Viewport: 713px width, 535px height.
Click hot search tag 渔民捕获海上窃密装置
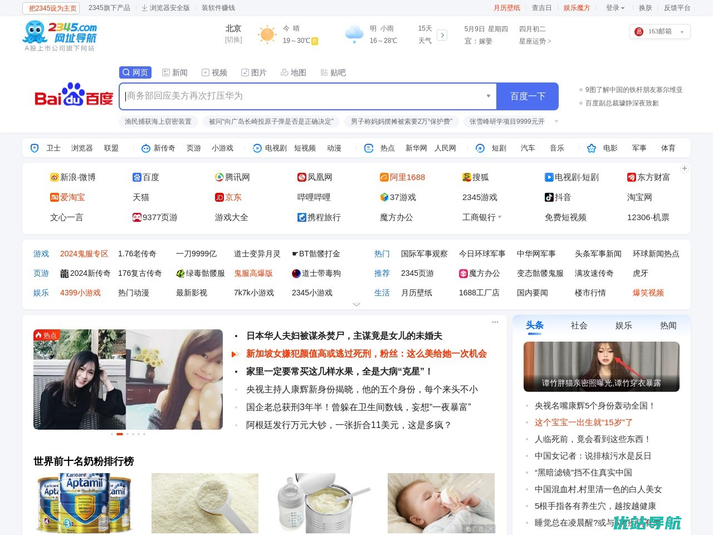[158, 121]
